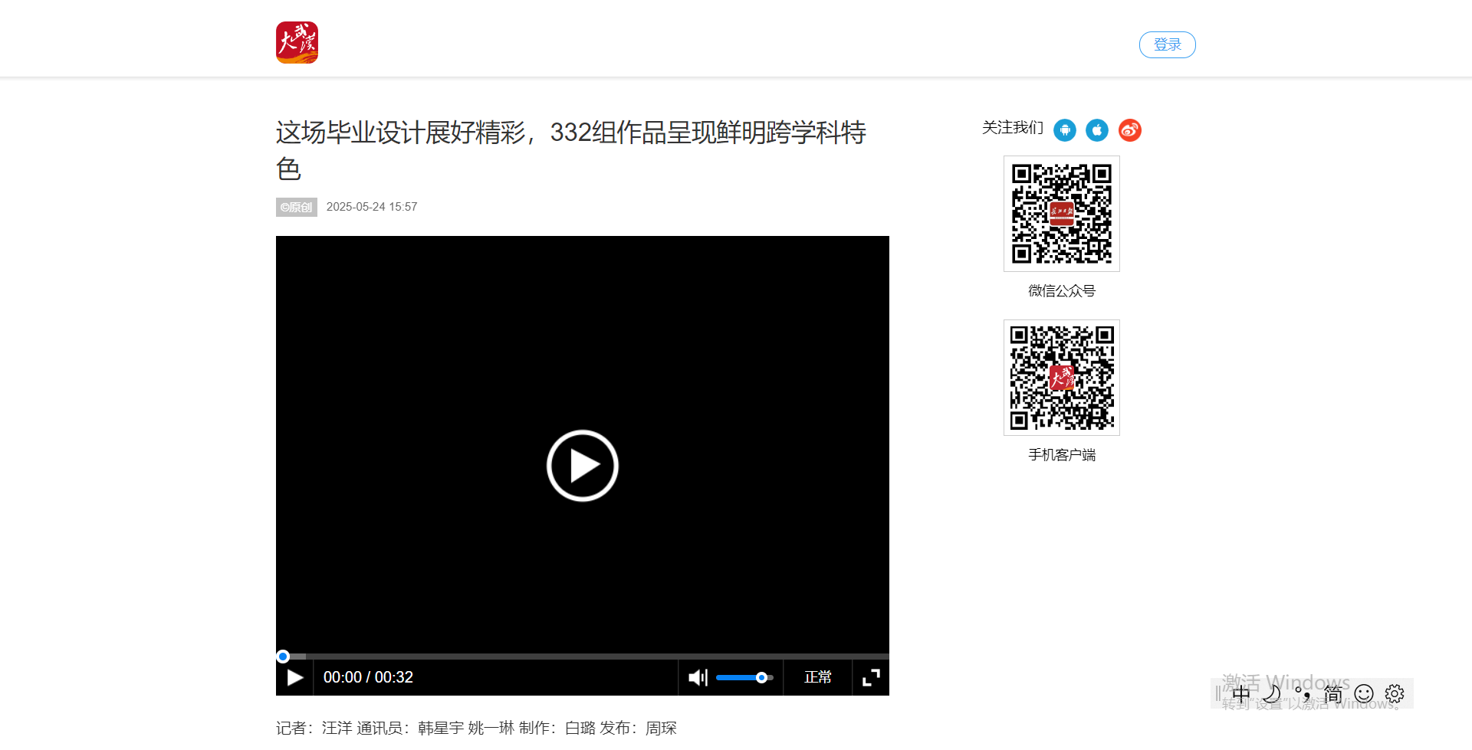Image resolution: width=1472 pixels, height=750 pixels.
Task: Open the 正常 playback speed menu
Action: tap(818, 677)
